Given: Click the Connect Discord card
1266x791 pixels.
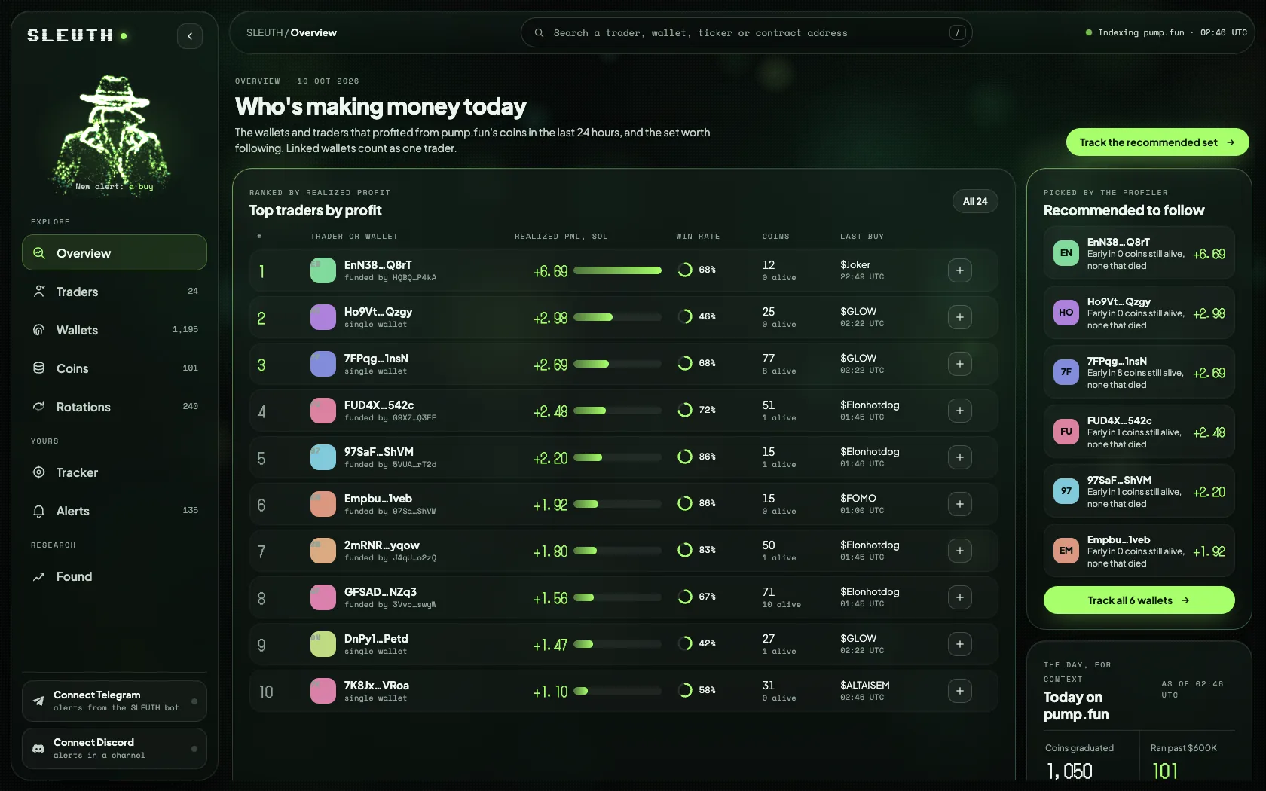Looking at the screenshot, I should (x=115, y=748).
